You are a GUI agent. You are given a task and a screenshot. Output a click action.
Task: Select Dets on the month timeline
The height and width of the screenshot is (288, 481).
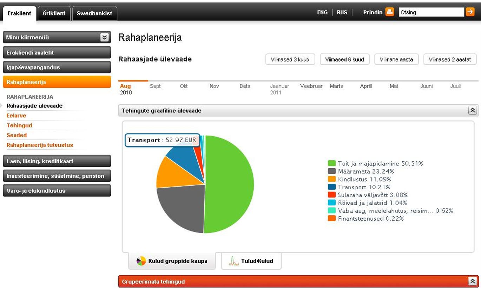coord(245,86)
